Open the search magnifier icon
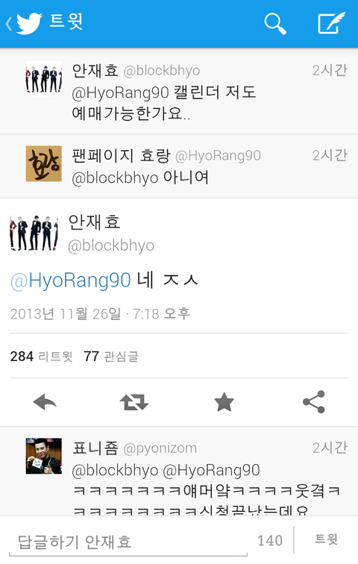Screen dimensions: 358x564 (275, 24)
